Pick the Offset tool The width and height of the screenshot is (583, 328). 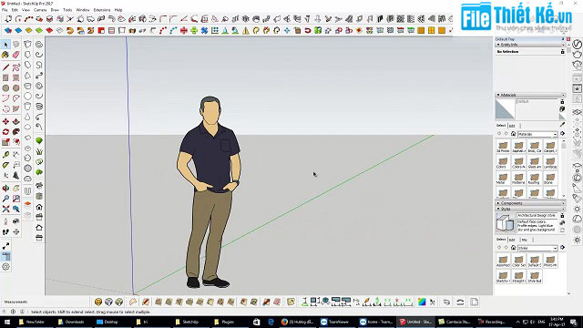[x=16, y=142]
